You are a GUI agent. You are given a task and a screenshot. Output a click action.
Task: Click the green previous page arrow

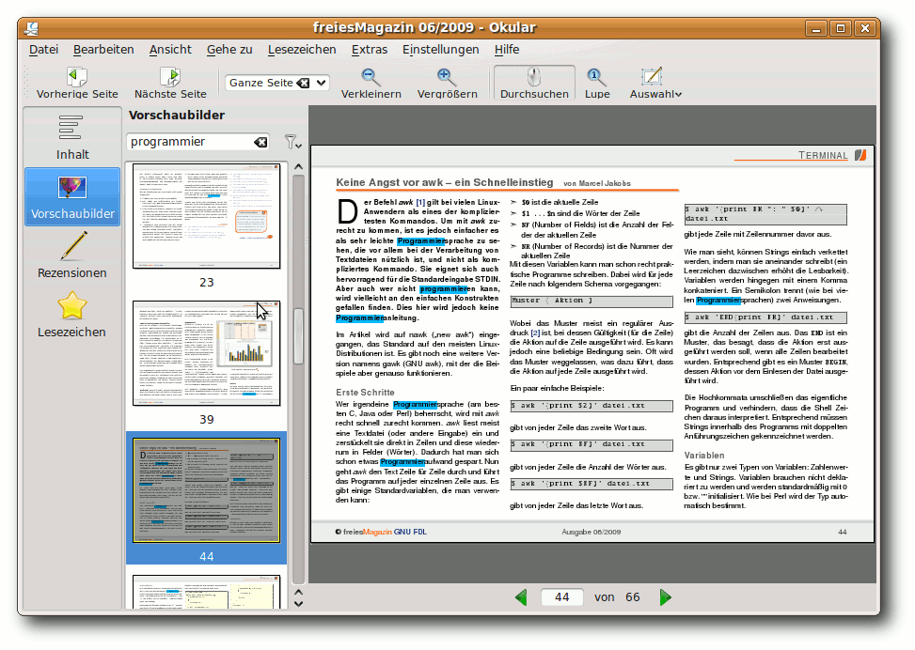coord(521,597)
